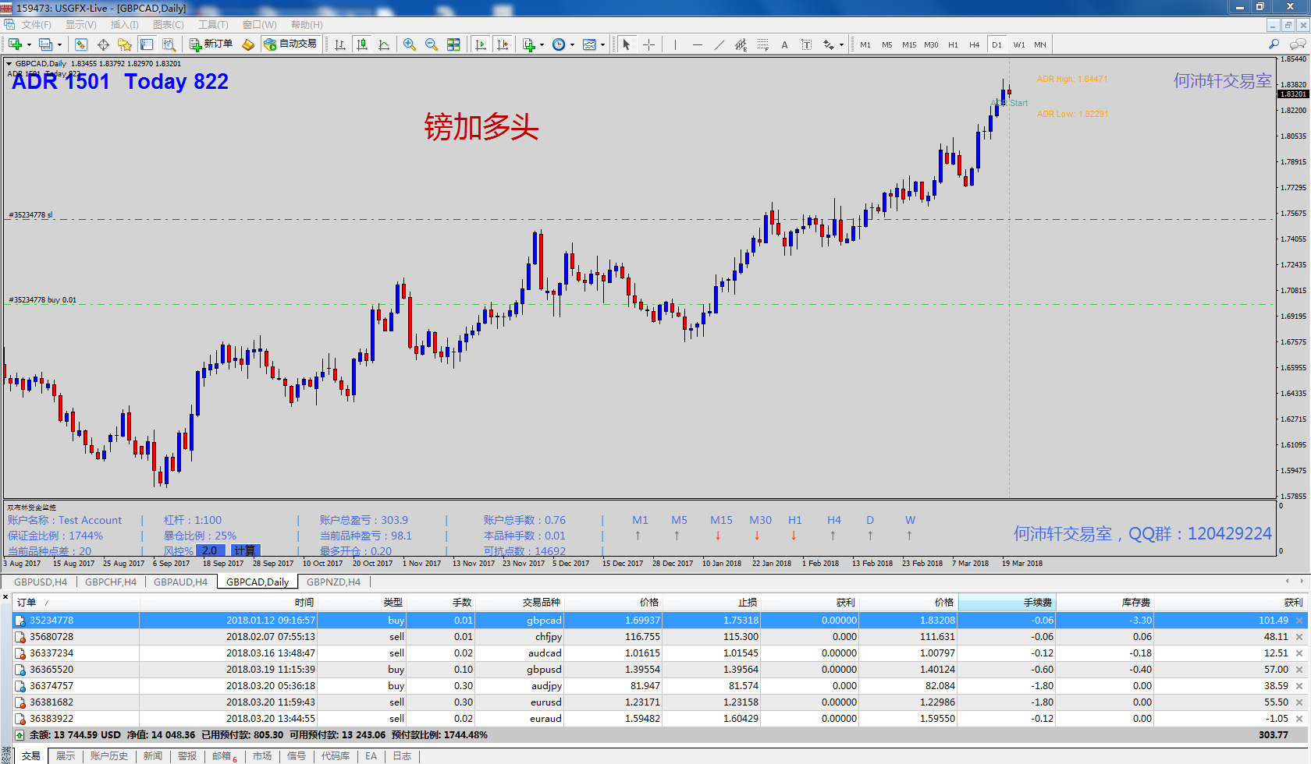Expand the periods dropdown arrow
This screenshot has height=764, width=1311.
pyautogui.click(x=572, y=45)
